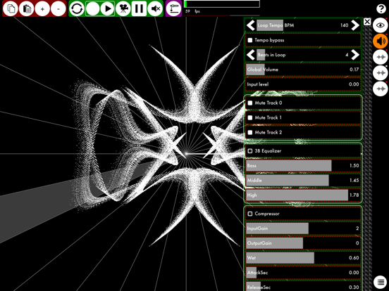The height and width of the screenshot is (291, 389).
Task: Click the paste clipboard icon
Action: 26,8
